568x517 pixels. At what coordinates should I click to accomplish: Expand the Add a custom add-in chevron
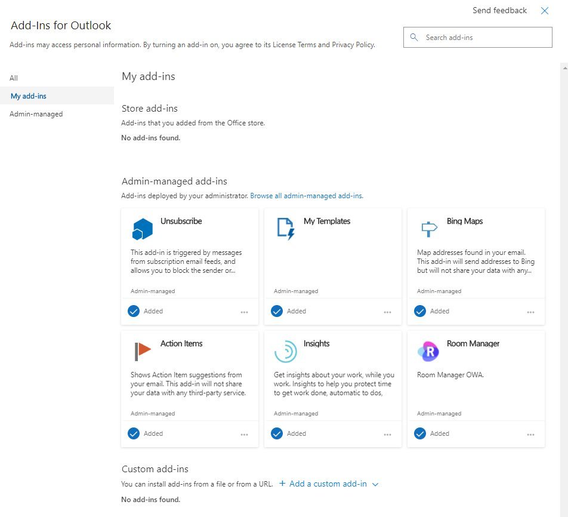[375, 484]
